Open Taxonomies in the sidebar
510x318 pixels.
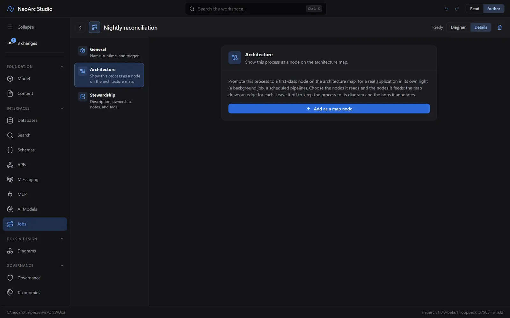[x=35, y=293]
